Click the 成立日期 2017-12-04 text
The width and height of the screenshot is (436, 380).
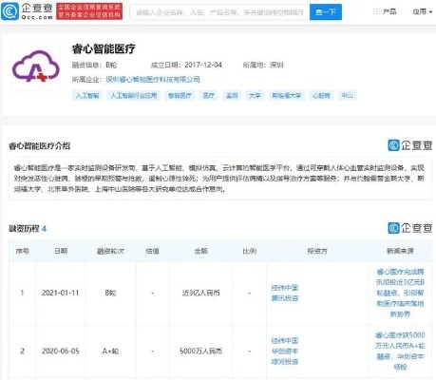click(x=186, y=65)
